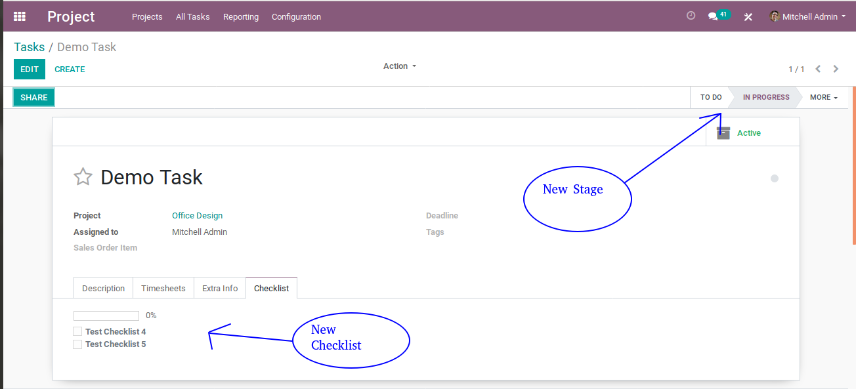
Task: Star the Demo Task as priority
Action: [x=83, y=177]
